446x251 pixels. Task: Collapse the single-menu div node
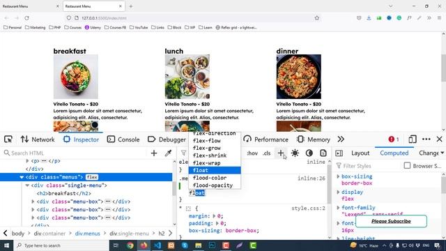pyautogui.click(x=27, y=185)
